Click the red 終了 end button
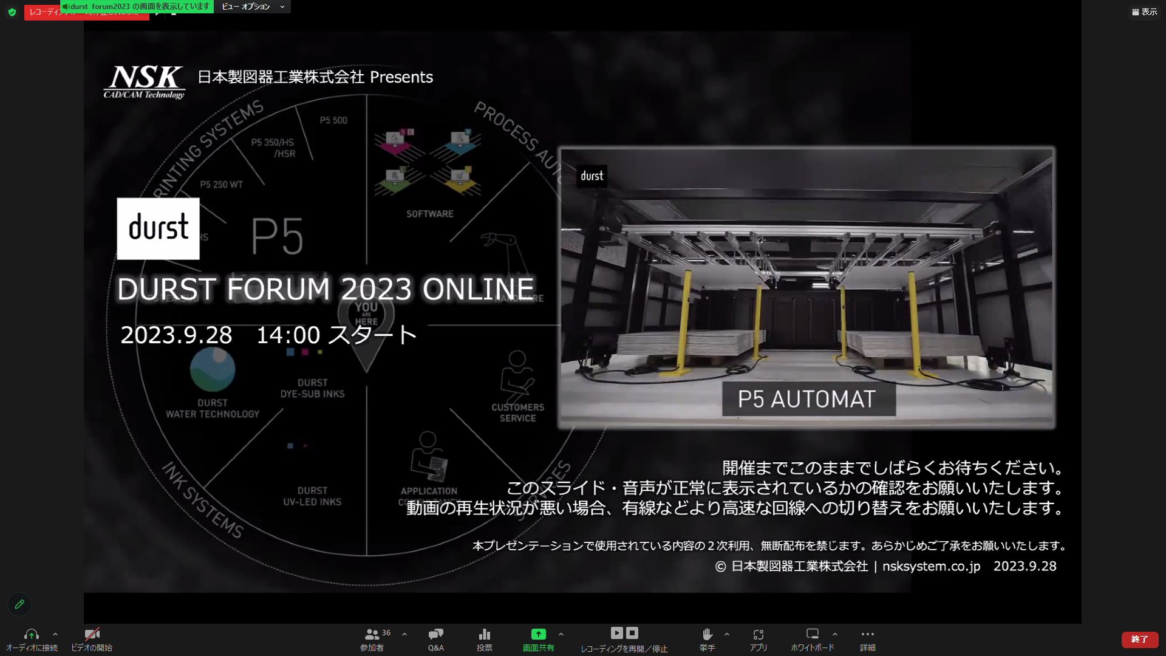This screenshot has height=656, width=1166. point(1139,639)
